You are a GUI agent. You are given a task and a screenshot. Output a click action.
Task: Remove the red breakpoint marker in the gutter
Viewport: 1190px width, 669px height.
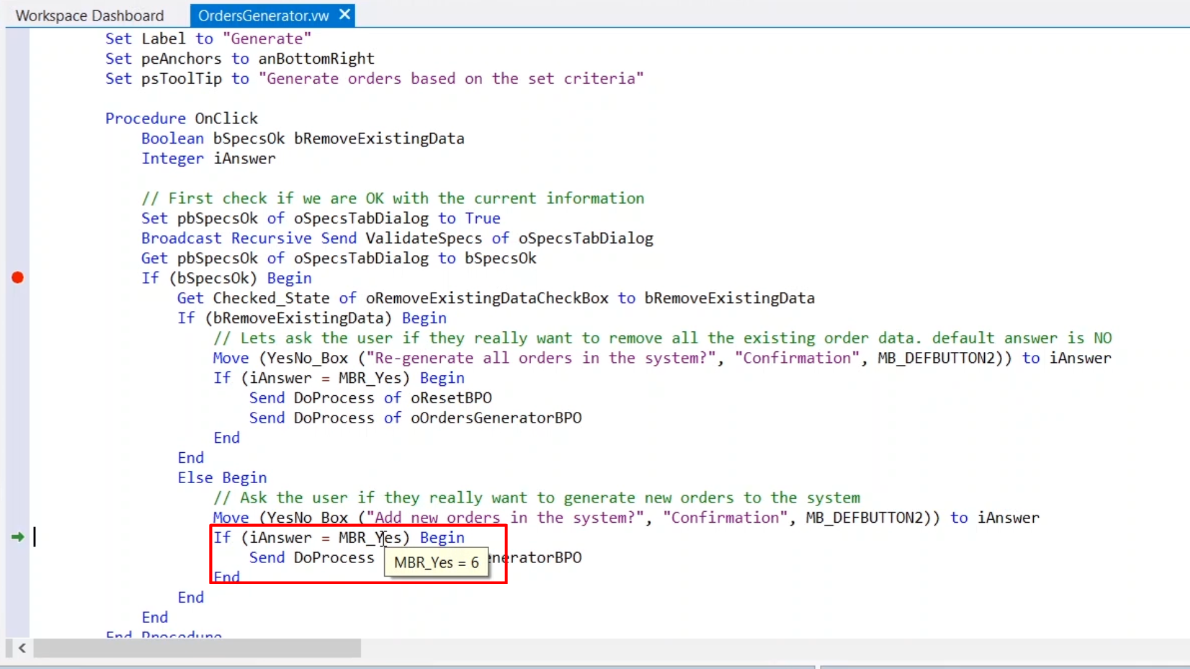17,278
